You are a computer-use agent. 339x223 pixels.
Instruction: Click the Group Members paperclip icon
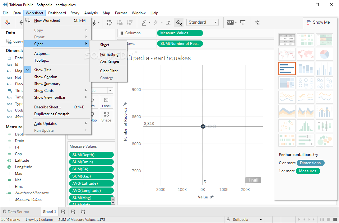click(156, 22)
